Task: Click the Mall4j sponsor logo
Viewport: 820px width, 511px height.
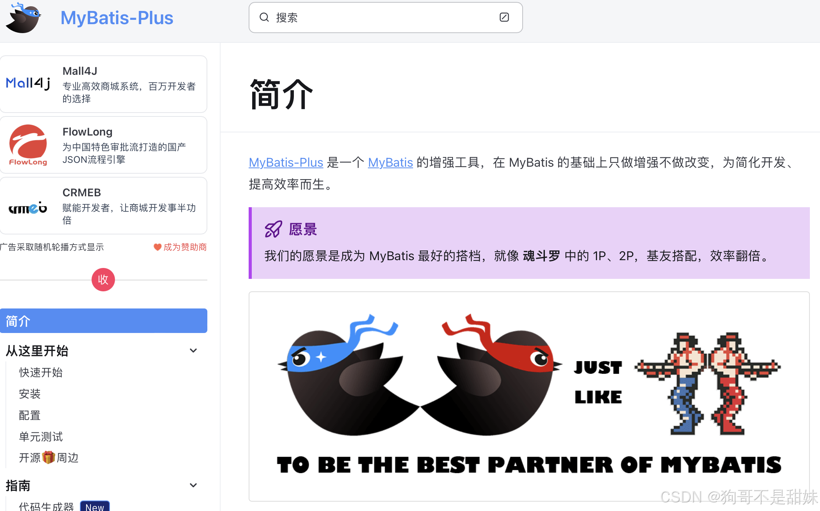Action: click(x=28, y=83)
